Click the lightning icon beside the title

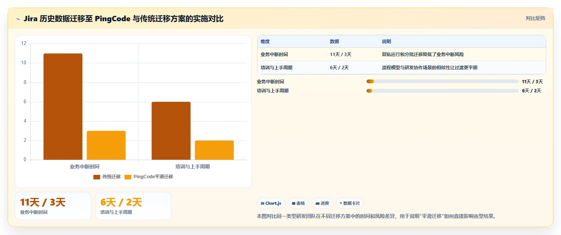[x=18, y=19]
